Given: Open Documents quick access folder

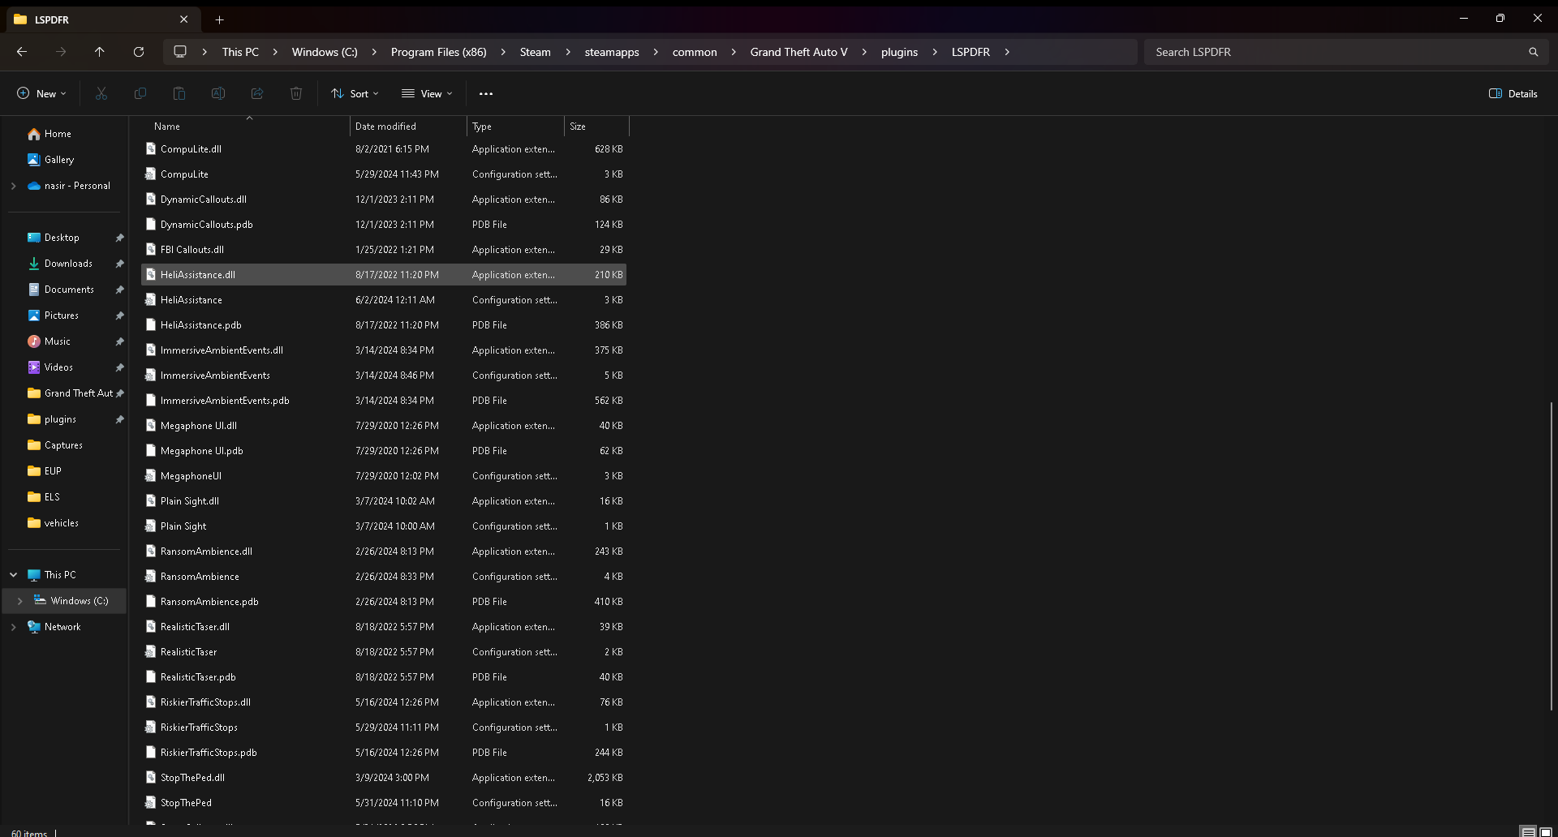Looking at the screenshot, I should click(x=69, y=290).
